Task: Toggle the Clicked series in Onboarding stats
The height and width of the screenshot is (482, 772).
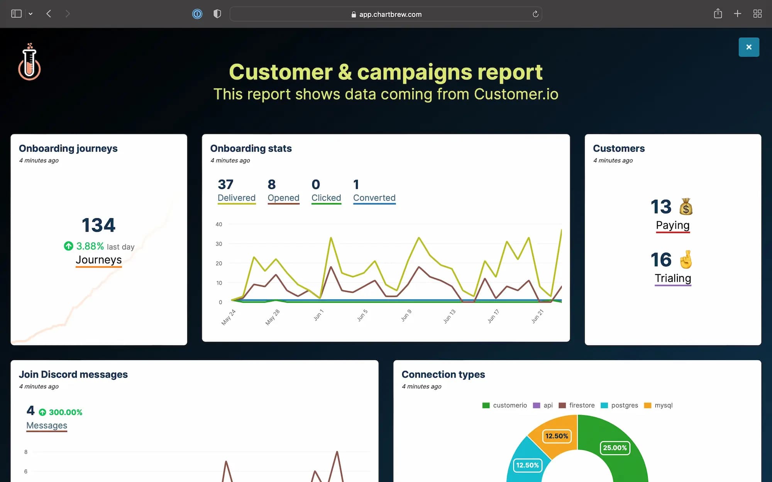Action: (x=326, y=198)
